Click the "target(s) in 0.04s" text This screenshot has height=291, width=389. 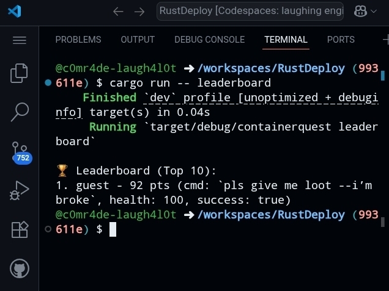(150, 112)
